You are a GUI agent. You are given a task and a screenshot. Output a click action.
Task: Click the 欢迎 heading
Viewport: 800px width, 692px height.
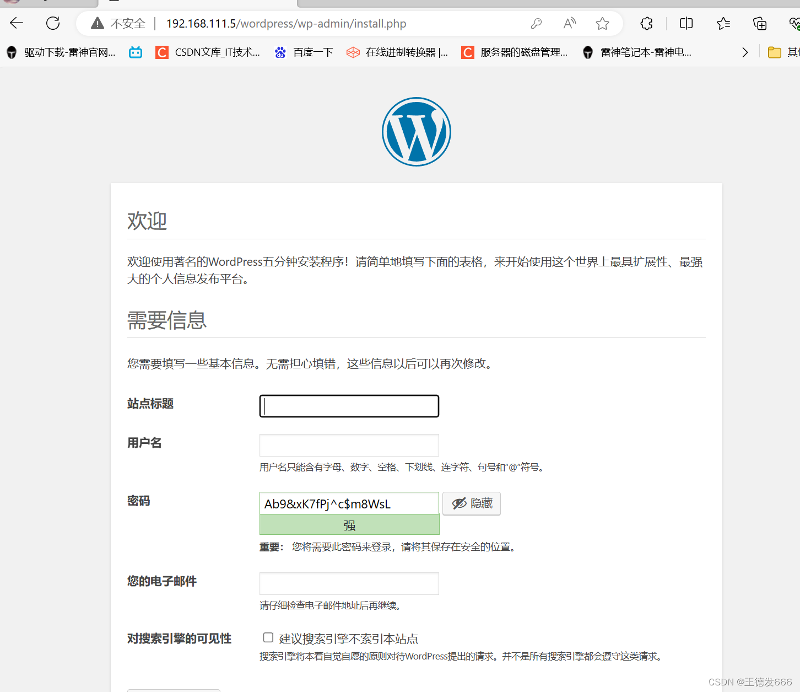tap(147, 221)
